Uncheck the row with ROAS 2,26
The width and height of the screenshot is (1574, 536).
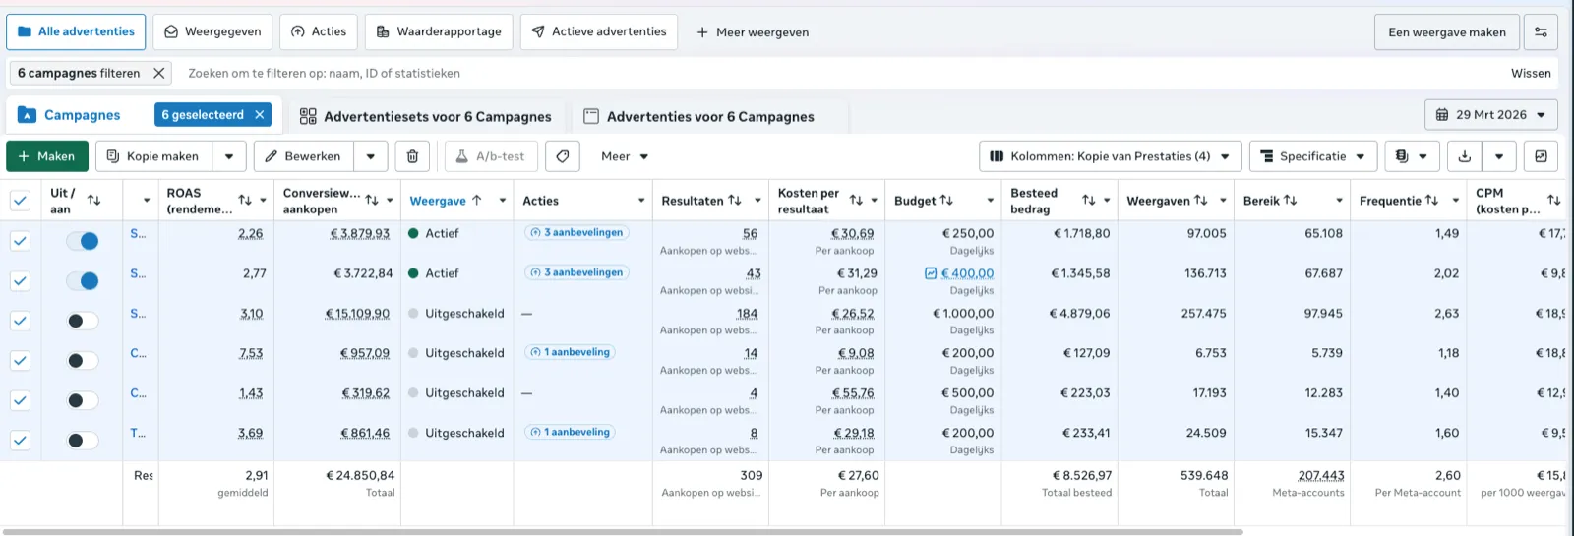pyautogui.click(x=20, y=241)
